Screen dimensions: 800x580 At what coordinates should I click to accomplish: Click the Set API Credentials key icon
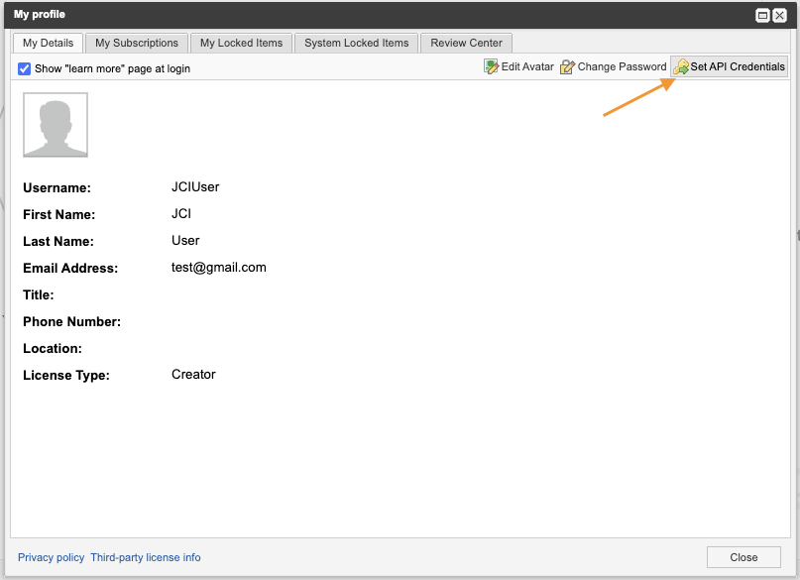(681, 67)
